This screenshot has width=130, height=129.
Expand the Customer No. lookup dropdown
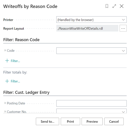[123, 112]
